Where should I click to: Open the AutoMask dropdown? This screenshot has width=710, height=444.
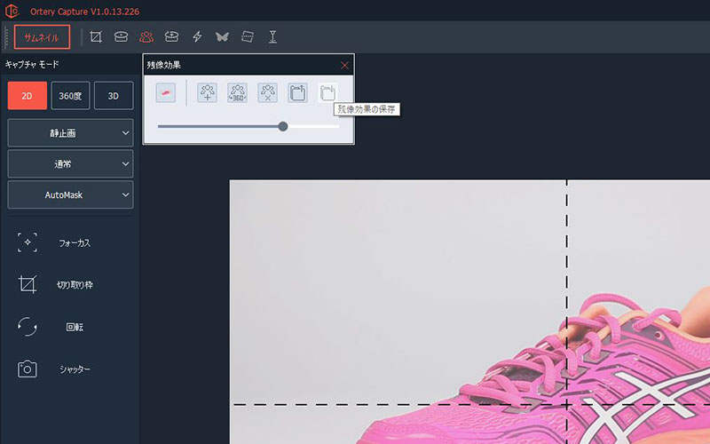point(70,194)
